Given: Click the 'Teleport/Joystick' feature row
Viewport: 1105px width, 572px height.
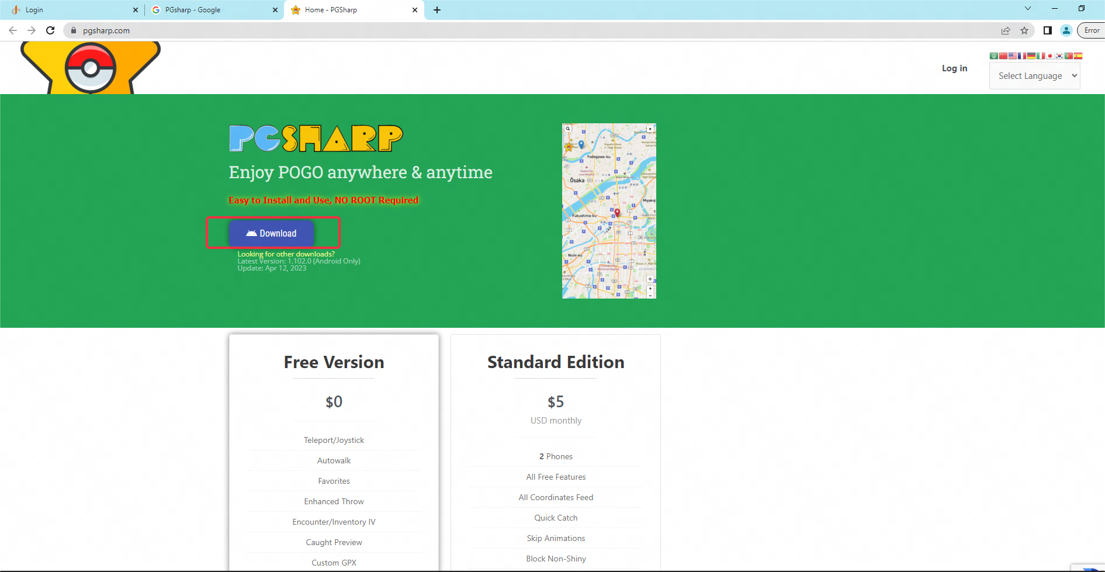Looking at the screenshot, I should (334, 440).
